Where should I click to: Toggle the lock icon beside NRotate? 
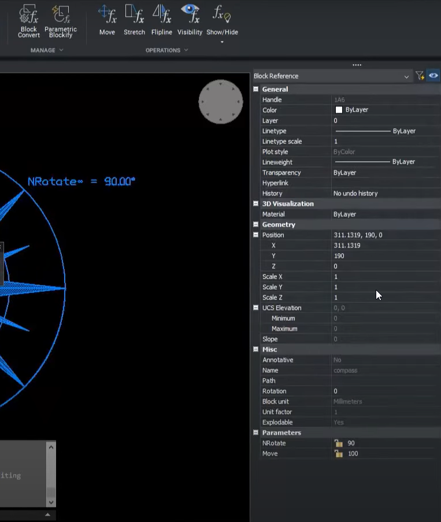(x=339, y=443)
